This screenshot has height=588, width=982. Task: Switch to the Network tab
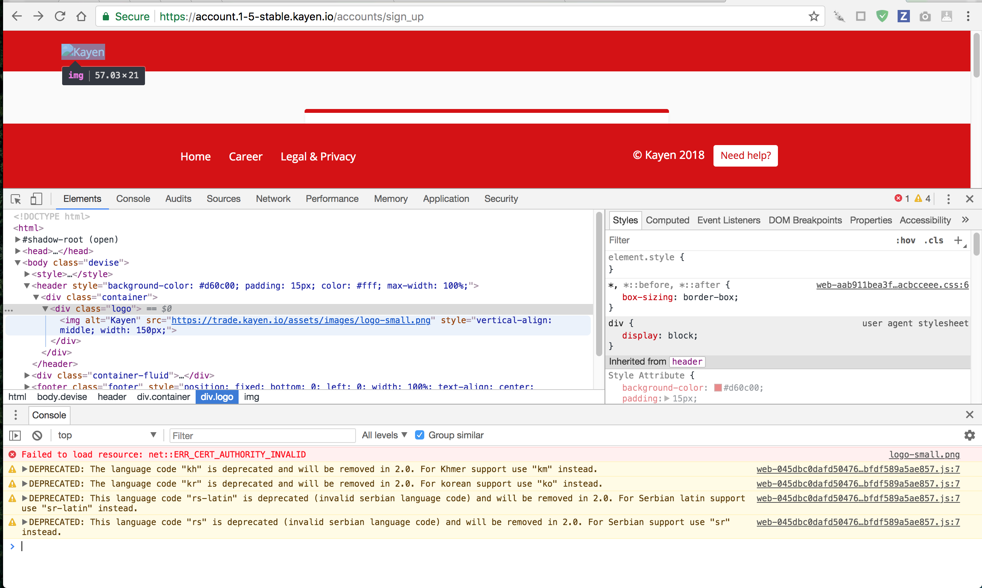[x=273, y=199]
